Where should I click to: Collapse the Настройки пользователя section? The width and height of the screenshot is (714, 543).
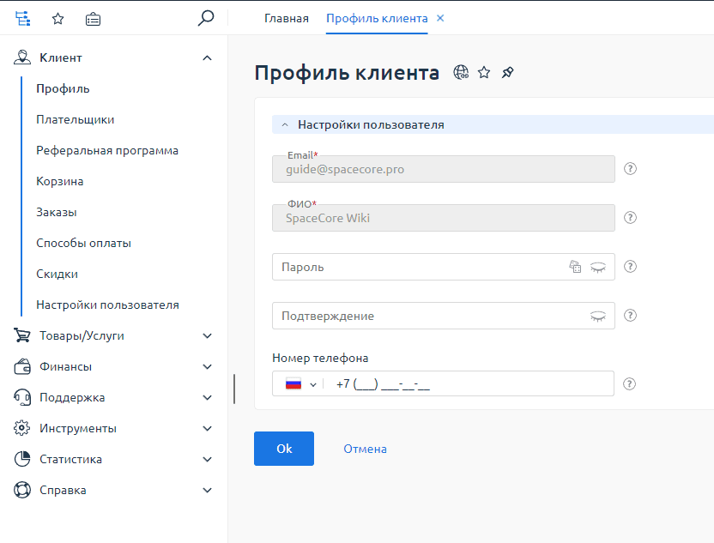coord(285,124)
